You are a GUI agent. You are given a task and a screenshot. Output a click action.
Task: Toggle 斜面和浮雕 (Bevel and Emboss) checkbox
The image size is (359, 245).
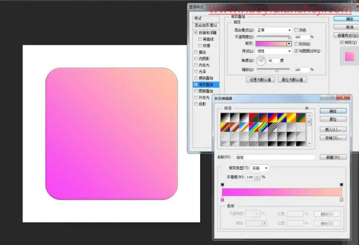pyautogui.click(x=196, y=33)
